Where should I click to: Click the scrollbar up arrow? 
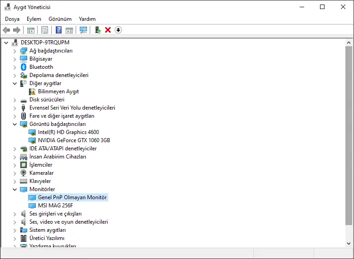tap(349, 43)
